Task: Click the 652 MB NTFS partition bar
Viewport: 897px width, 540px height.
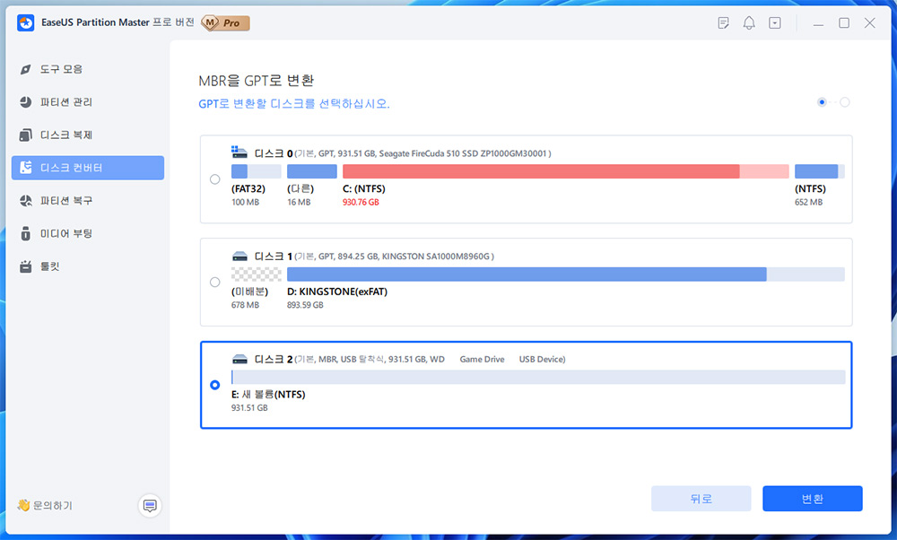Action: tap(820, 171)
